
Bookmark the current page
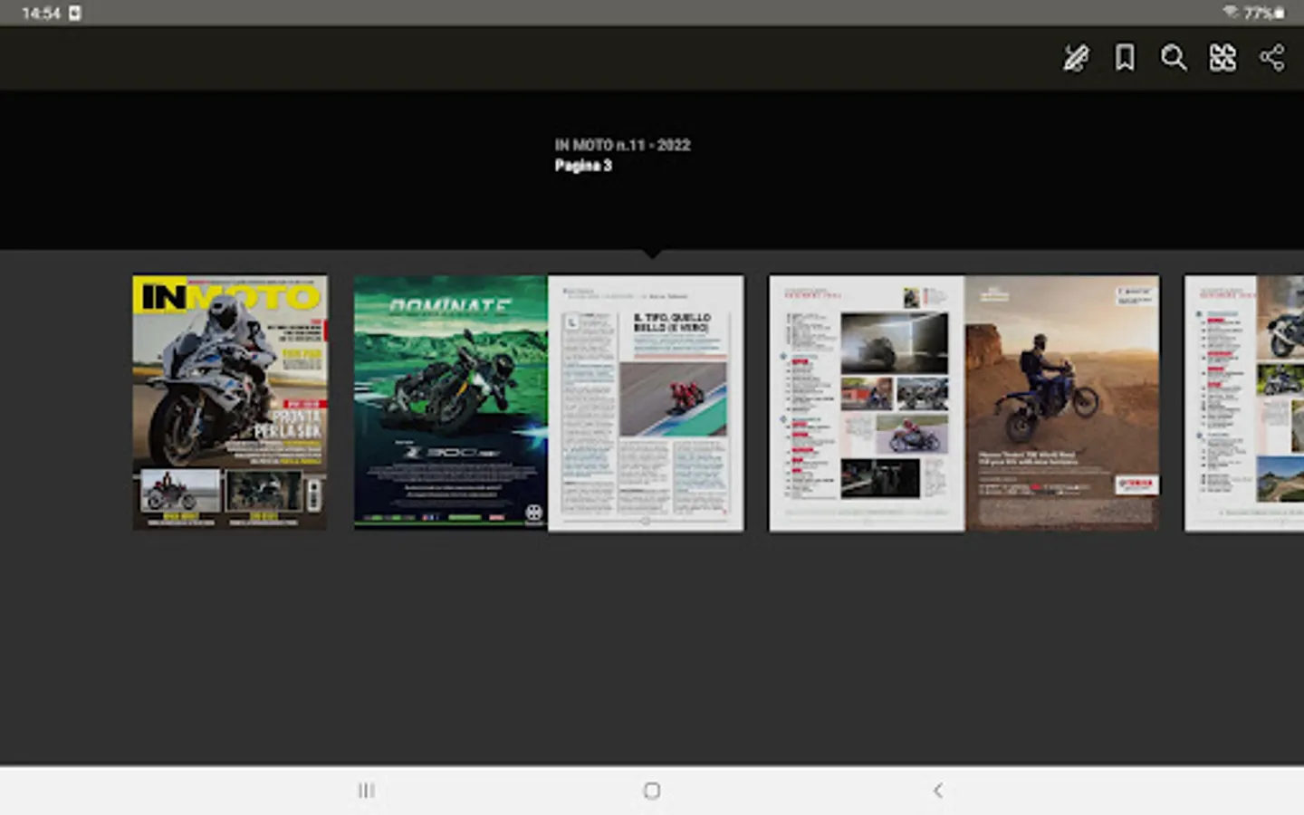[1125, 58]
